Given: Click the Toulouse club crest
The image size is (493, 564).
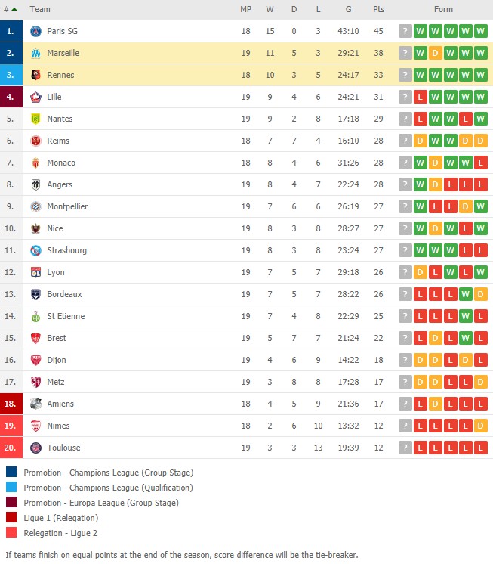Looking at the screenshot, I should [x=35, y=448].
